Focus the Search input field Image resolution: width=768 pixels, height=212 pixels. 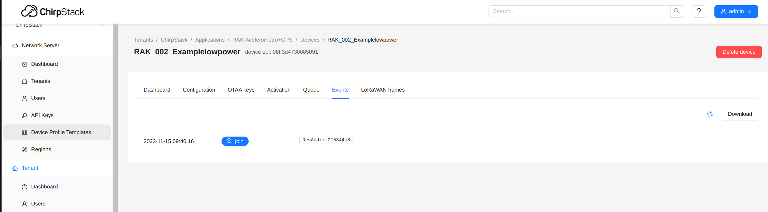click(x=580, y=11)
